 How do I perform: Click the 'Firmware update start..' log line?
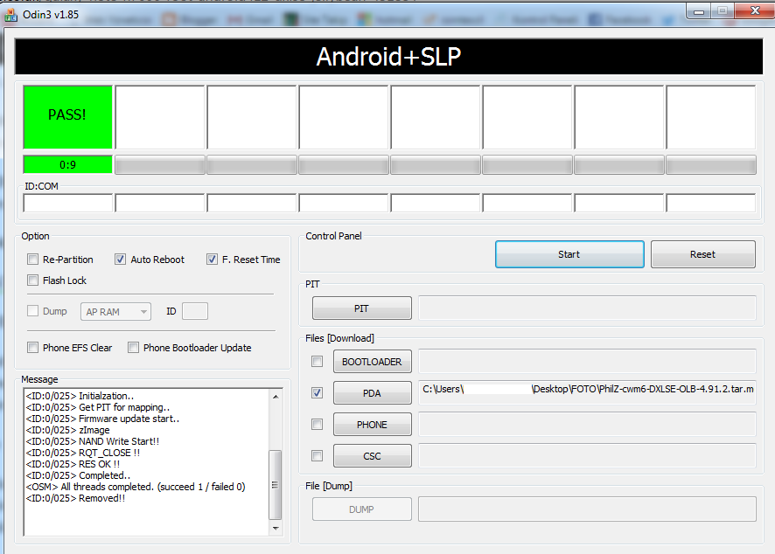coord(103,419)
